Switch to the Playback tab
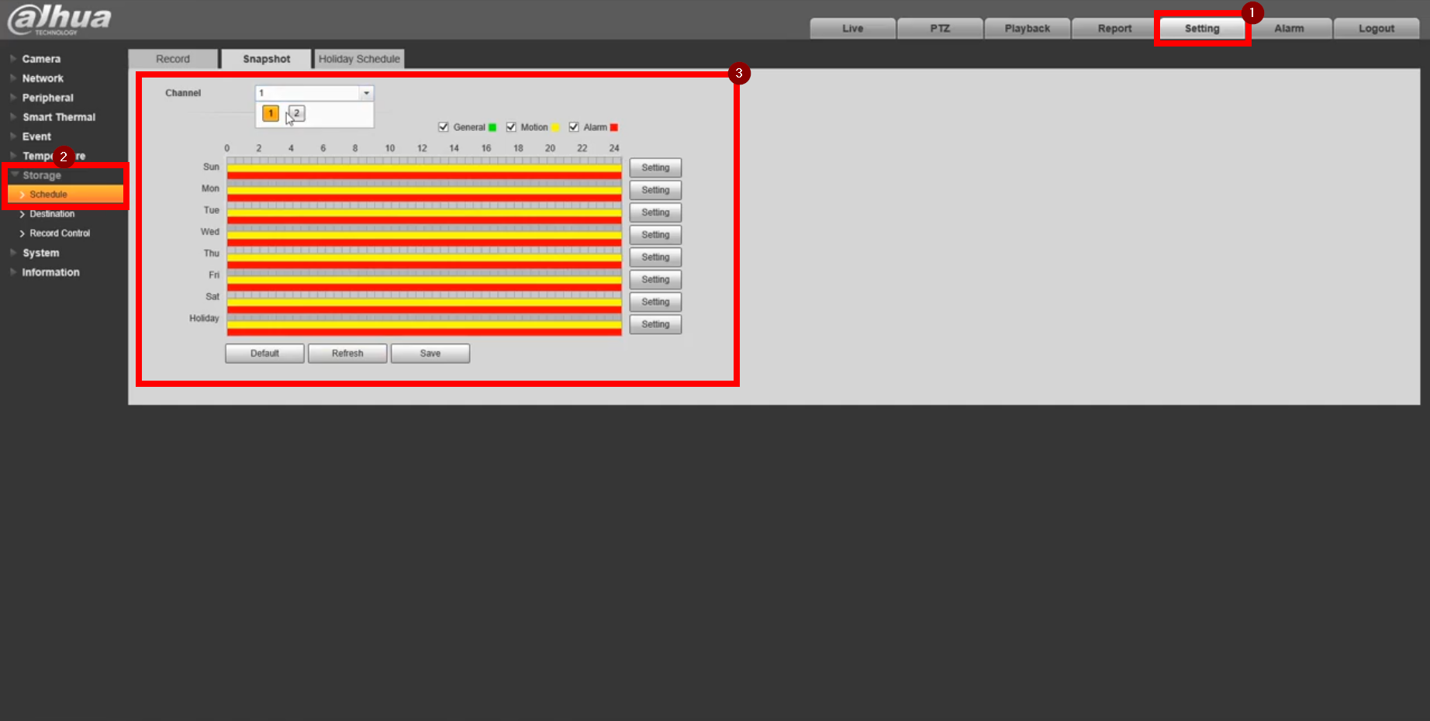Image resolution: width=1430 pixels, height=721 pixels. [x=1027, y=29]
